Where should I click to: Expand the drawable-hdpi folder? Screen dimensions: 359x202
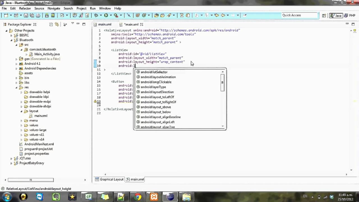[21, 92]
